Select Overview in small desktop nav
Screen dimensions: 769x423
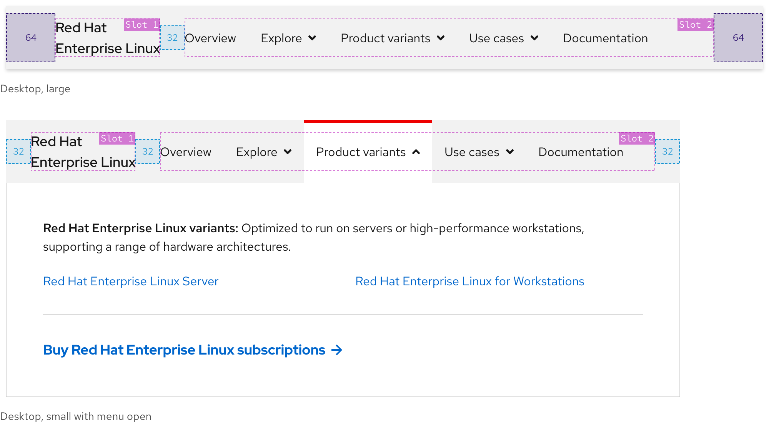[186, 152]
